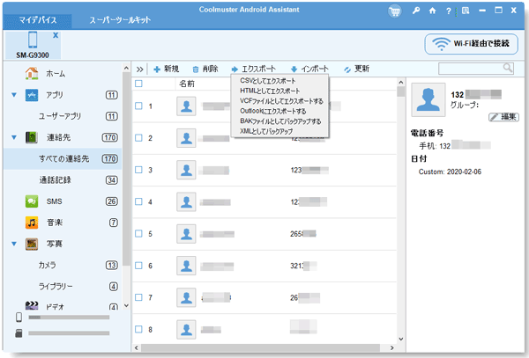This screenshot has width=529, height=358.
Task: Click the ビデオ film icon
Action: tap(32, 305)
